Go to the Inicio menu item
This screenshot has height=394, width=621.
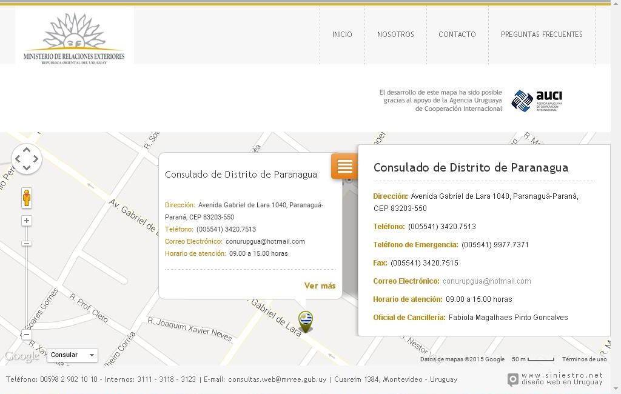[342, 35]
